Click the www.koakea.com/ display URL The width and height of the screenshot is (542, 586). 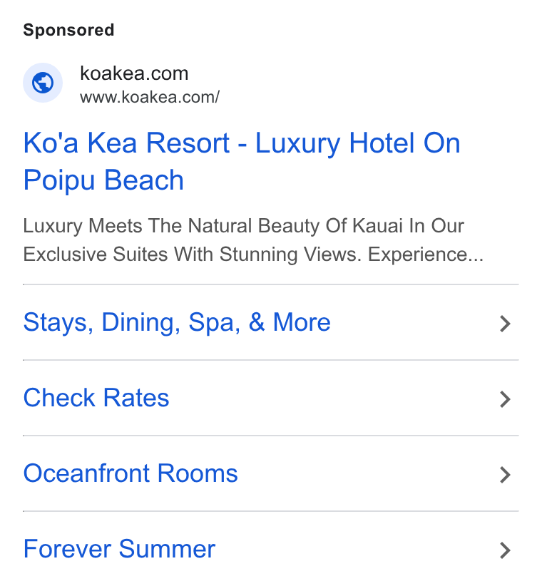pos(150,97)
